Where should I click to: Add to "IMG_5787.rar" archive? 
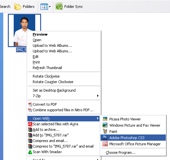point(64,135)
